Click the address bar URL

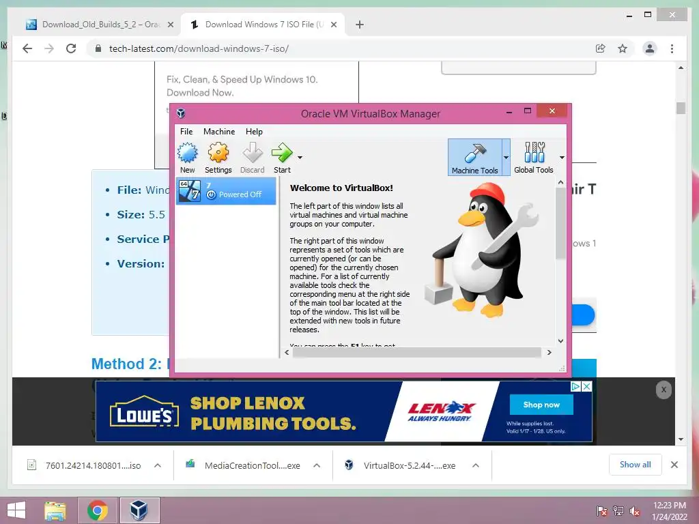tap(199, 48)
